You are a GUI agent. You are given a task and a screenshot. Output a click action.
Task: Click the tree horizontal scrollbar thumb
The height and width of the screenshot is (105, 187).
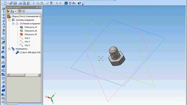point(17,75)
